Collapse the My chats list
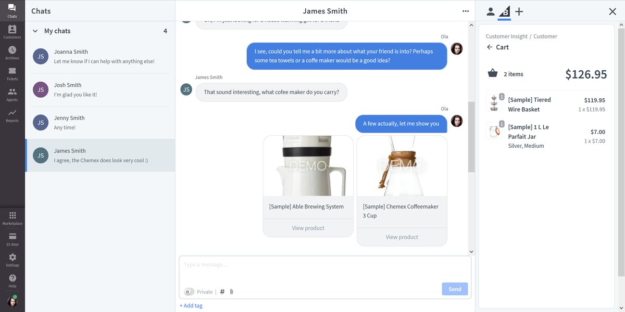The width and height of the screenshot is (625, 312). [35, 31]
